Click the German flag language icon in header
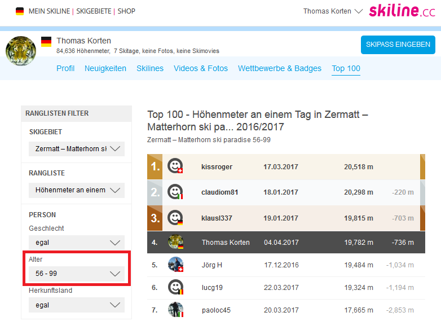Image resolution: width=441 pixels, height=321 pixels. (20, 11)
